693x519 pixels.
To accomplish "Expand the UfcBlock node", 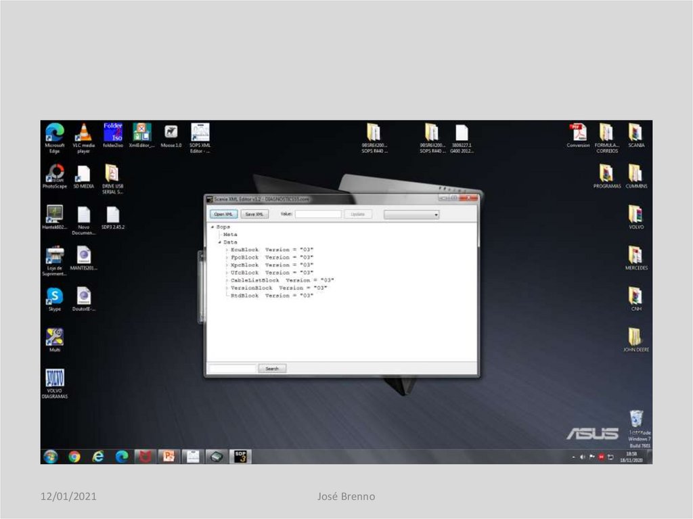I will click(227, 273).
